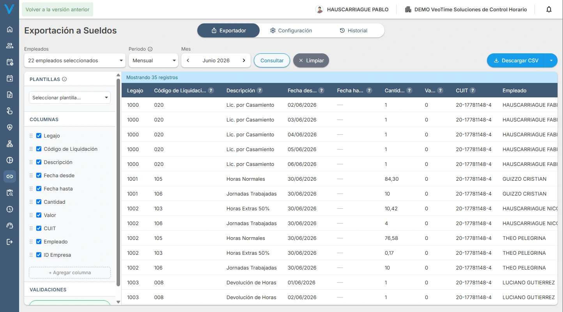Click the drag handle for Legajo column
563x312 pixels.
pyautogui.click(x=31, y=136)
